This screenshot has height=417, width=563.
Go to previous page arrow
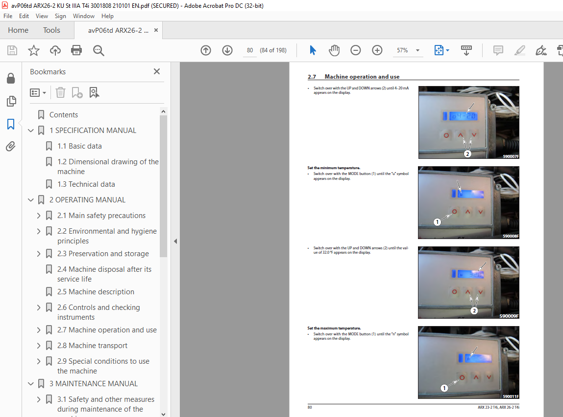coord(206,50)
